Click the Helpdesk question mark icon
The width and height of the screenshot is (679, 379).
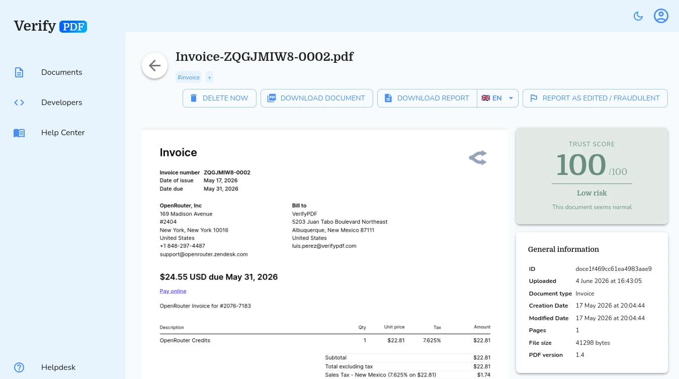[x=19, y=367]
